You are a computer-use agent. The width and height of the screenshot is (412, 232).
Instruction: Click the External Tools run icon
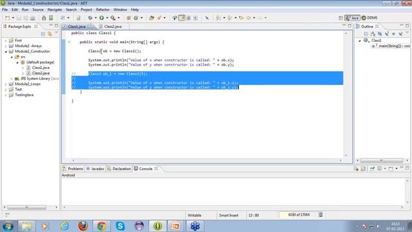113,18
